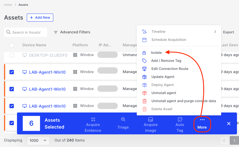Toggle the select-all checkbox in table header
The image size is (239, 147).
(12, 45)
